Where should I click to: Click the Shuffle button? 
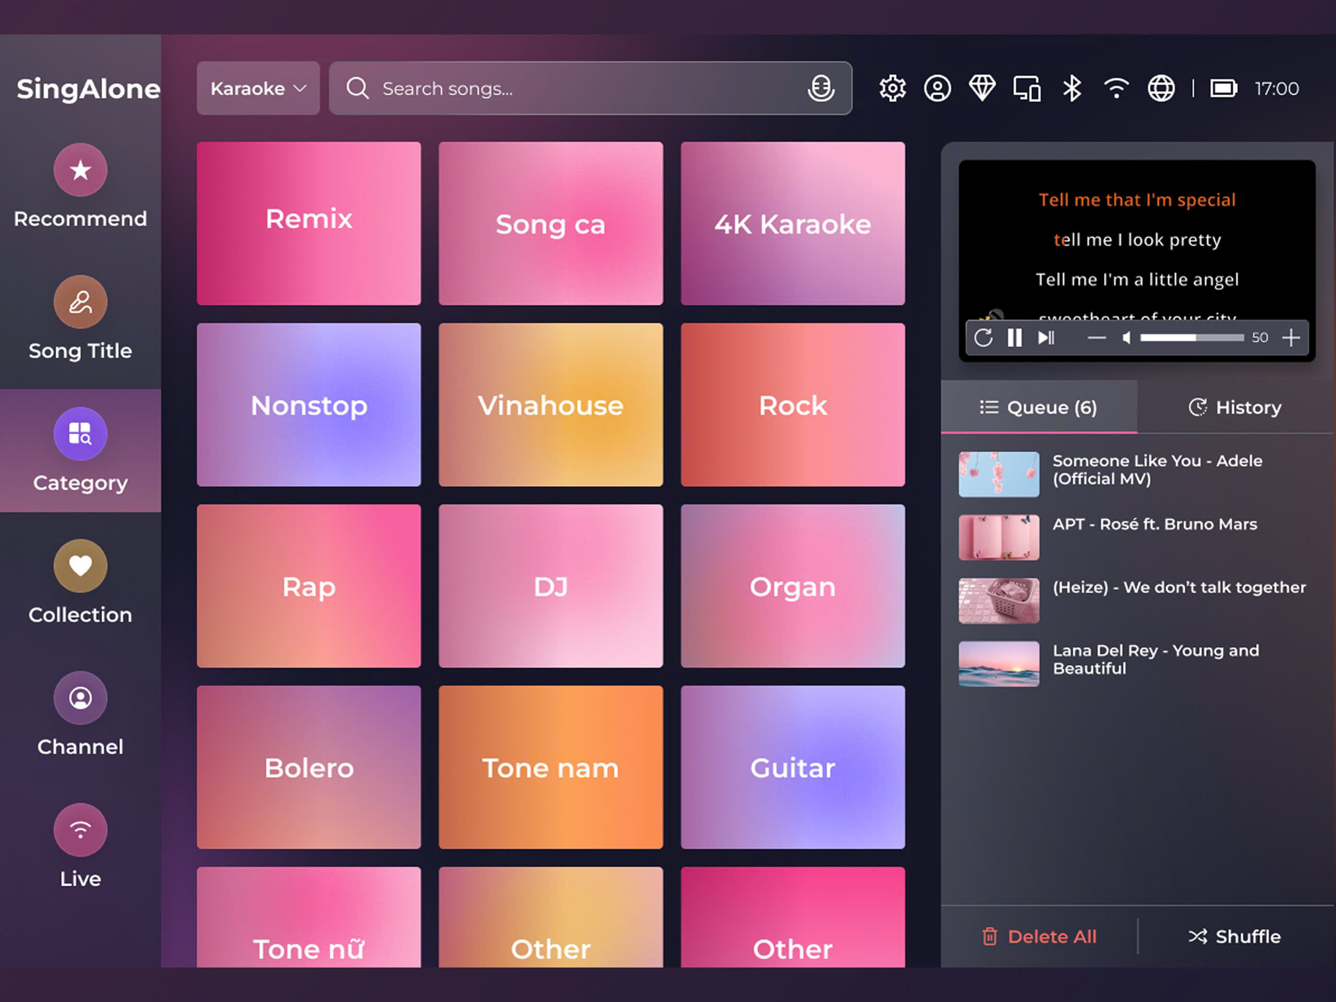point(1234,936)
